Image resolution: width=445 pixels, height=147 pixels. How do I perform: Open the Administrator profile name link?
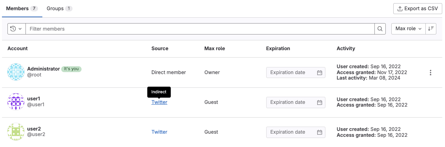(x=44, y=69)
